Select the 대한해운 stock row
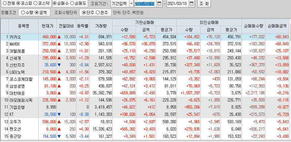 145,93
